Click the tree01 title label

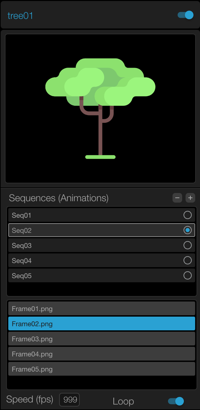coord(20,15)
